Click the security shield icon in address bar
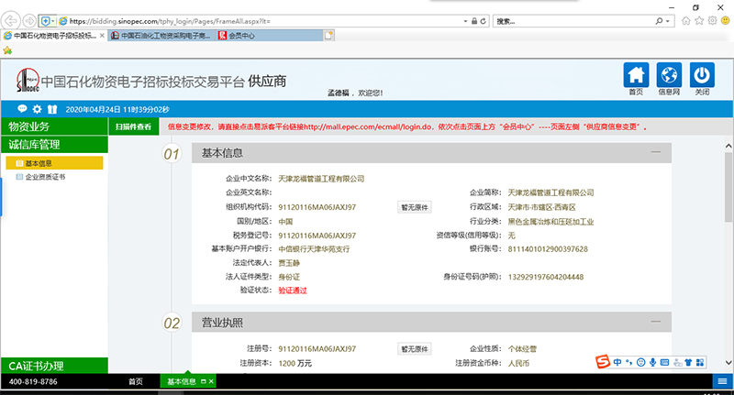Image resolution: width=734 pixels, height=395 pixels. [x=45, y=21]
